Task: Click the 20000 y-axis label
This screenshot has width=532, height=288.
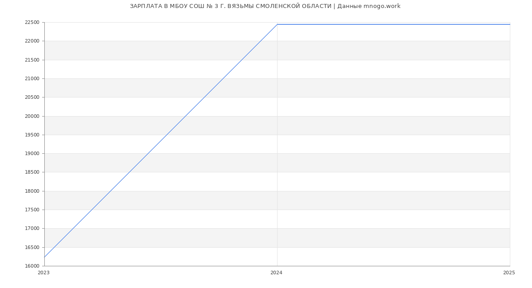Action: tap(32, 117)
